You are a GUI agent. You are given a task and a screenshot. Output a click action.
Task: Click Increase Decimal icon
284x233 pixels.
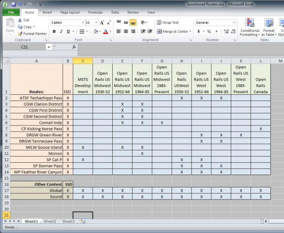pyautogui.click(x=226, y=31)
